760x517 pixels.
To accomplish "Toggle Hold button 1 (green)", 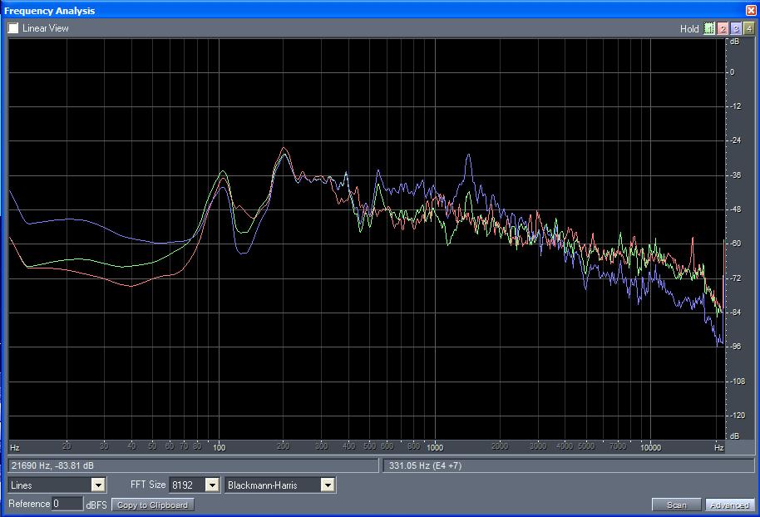I will pos(709,28).
